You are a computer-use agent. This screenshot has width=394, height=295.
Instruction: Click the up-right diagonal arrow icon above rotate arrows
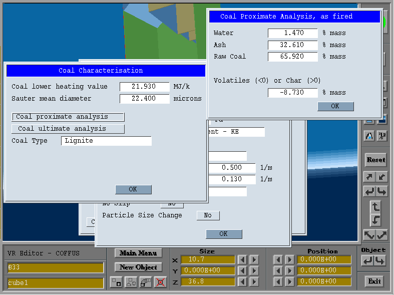(369, 177)
